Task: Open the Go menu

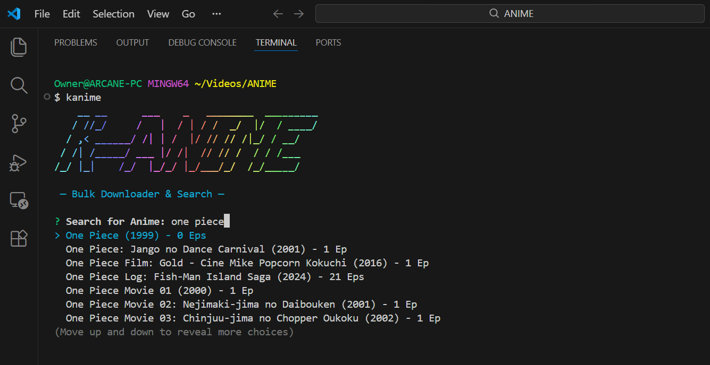Action: click(188, 14)
